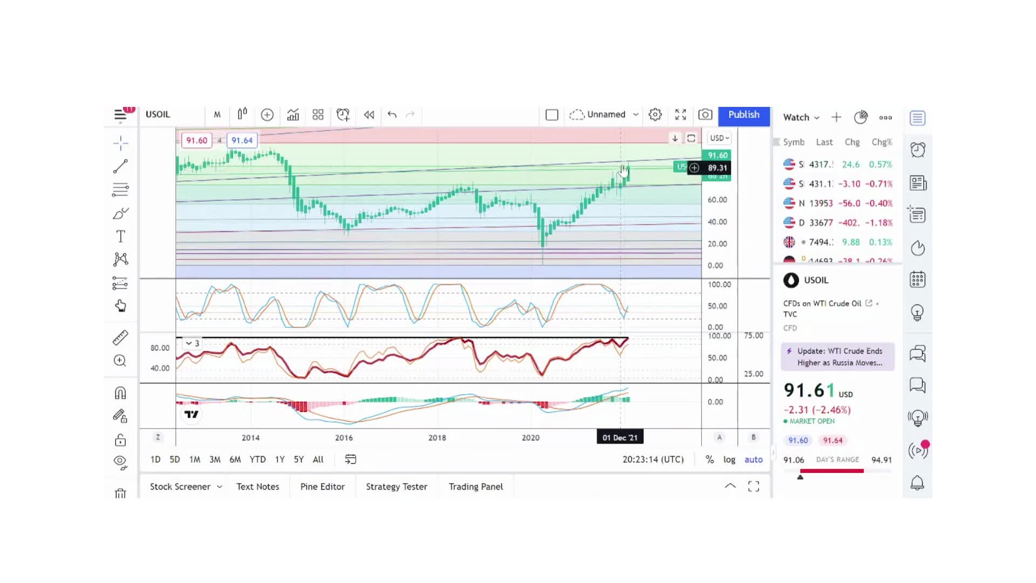This screenshot has width=1036, height=583.
Task: Open the ideas lightbulb panel
Action: [x=917, y=313]
